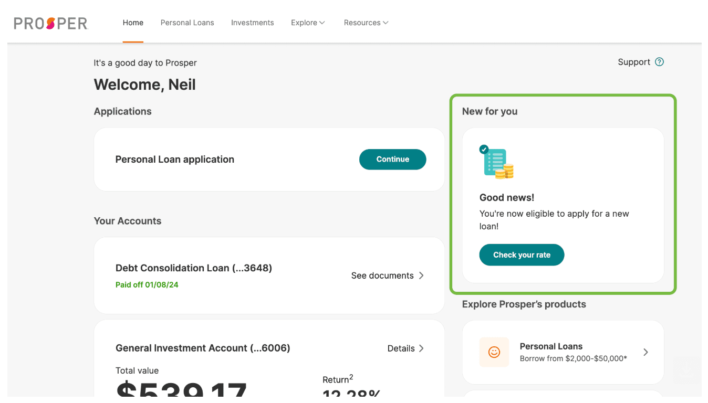Screen dimensions: 708x403
Task: Click the Prosper logo
Action: 50,23
